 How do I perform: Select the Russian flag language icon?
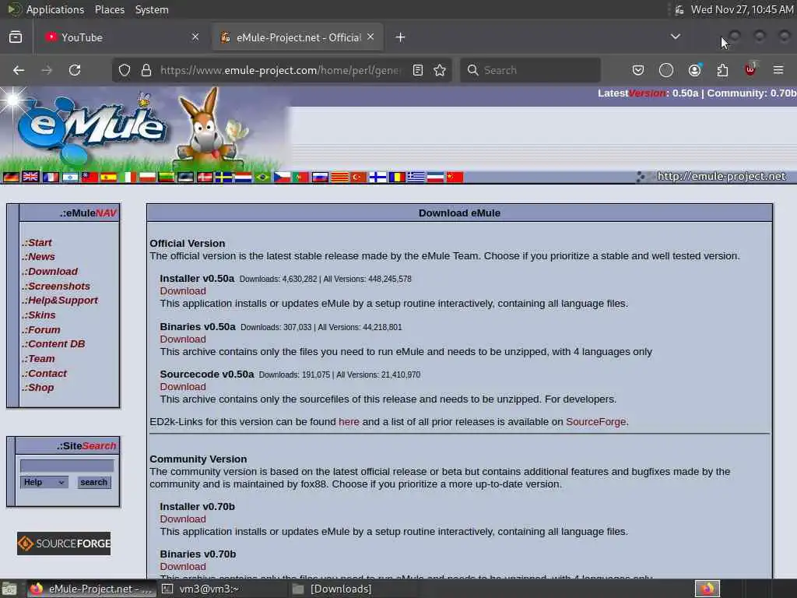pyautogui.click(x=320, y=177)
